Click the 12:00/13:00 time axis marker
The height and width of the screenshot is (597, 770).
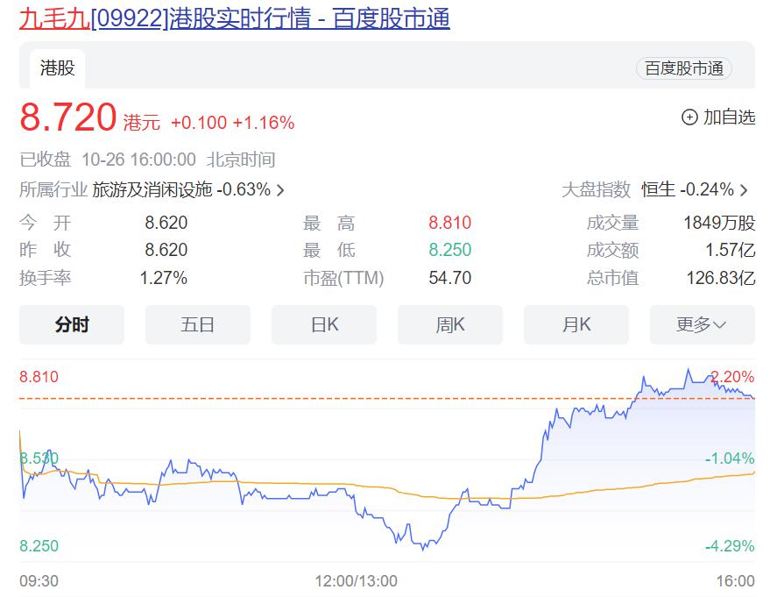[356, 581]
